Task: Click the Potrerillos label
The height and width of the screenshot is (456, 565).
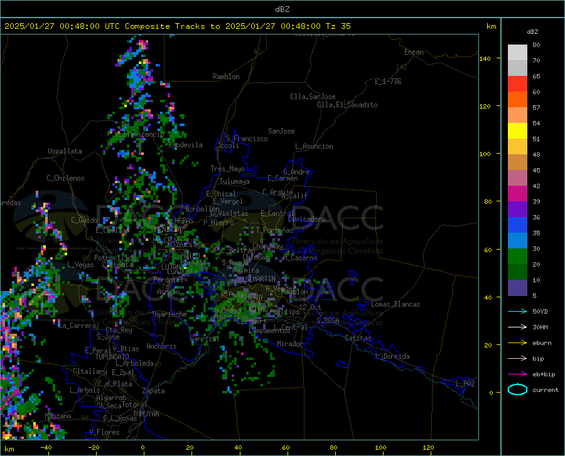Action: pos(115,258)
